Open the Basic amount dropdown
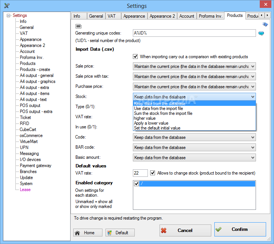The height and width of the screenshot is (244, 274). [194, 158]
